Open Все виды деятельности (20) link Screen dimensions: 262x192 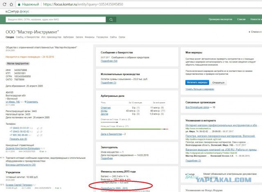[x=20, y=165]
